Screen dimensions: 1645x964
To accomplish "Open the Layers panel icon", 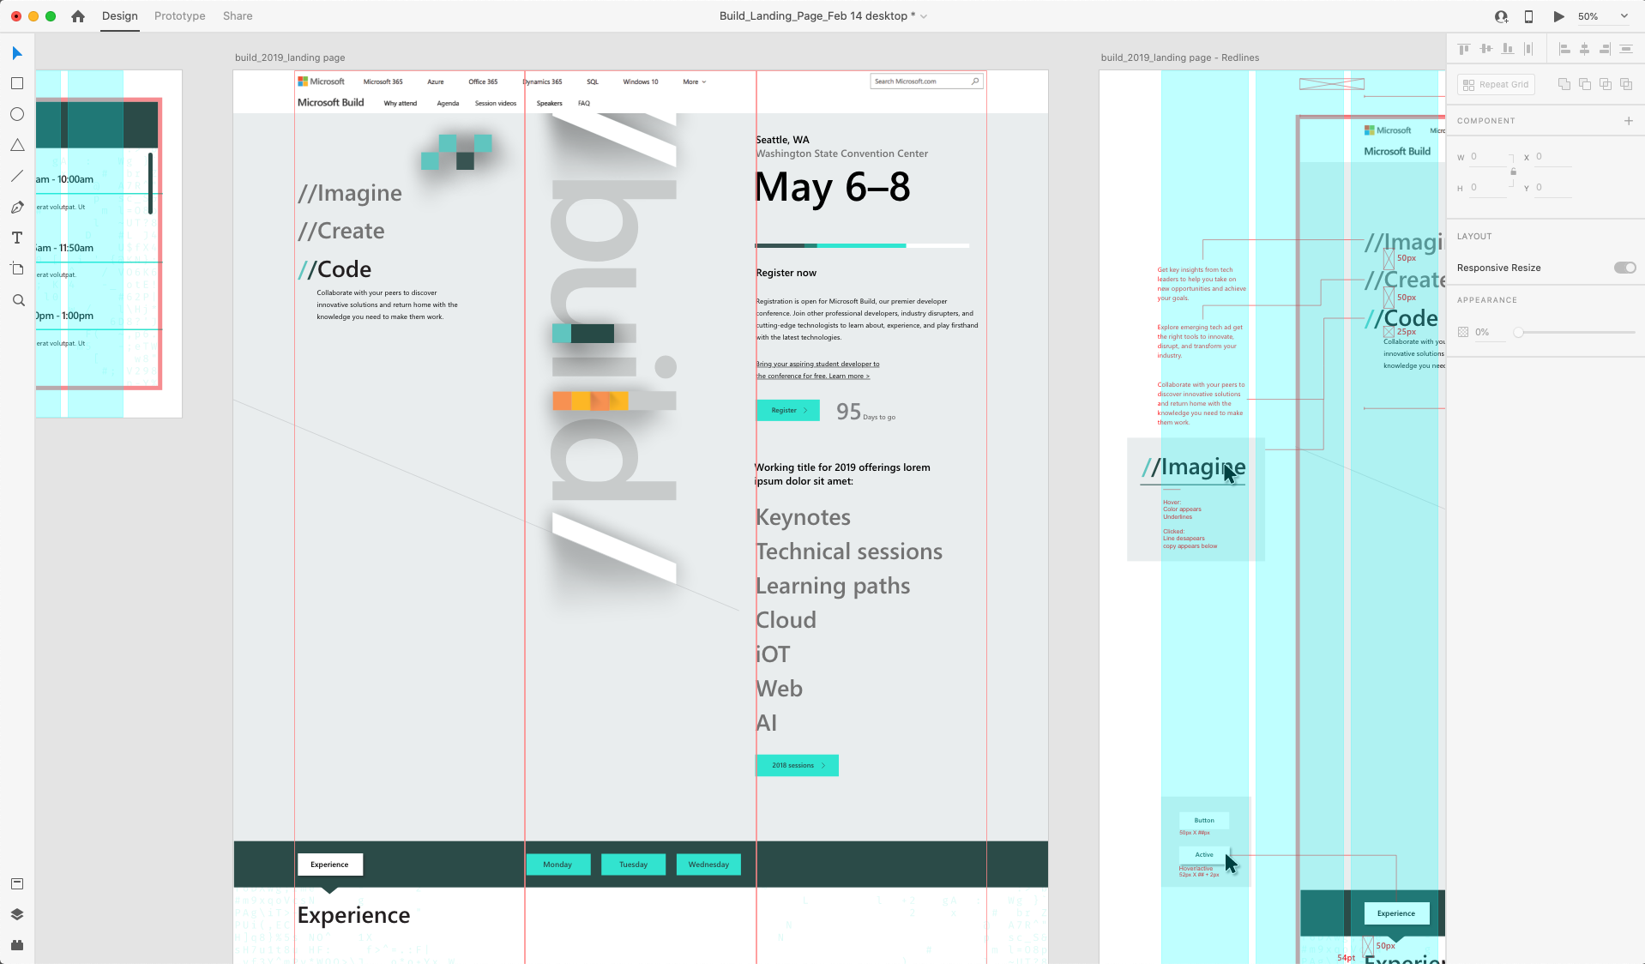I will coord(17,914).
